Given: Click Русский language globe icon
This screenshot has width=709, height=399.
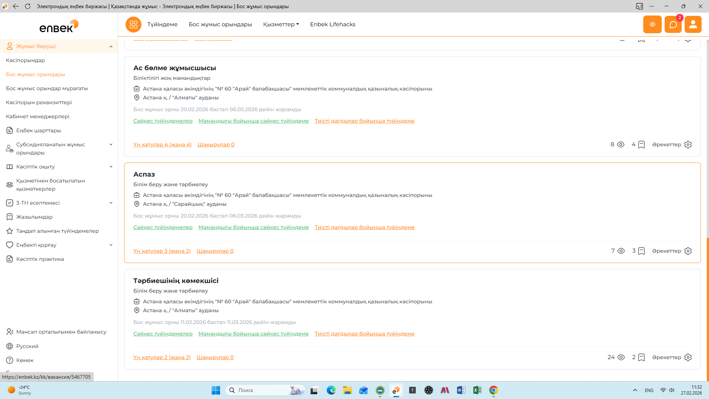Looking at the screenshot, I should click(x=10, y=346).
